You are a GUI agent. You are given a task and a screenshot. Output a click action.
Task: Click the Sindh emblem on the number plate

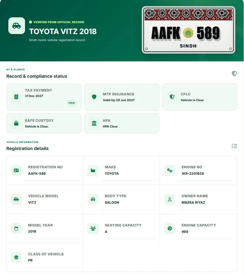pos(188,33)
